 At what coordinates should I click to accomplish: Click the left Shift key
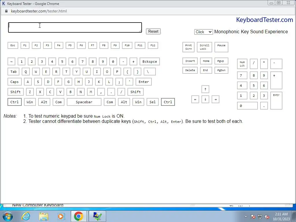(16, 92)
